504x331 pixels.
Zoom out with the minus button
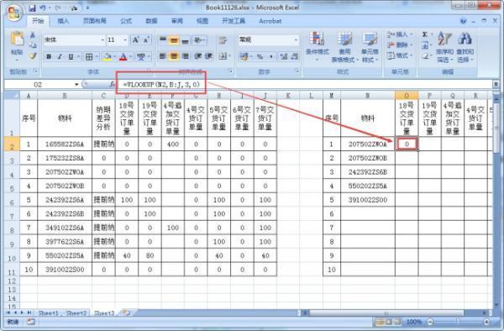[x=430, y=322]
